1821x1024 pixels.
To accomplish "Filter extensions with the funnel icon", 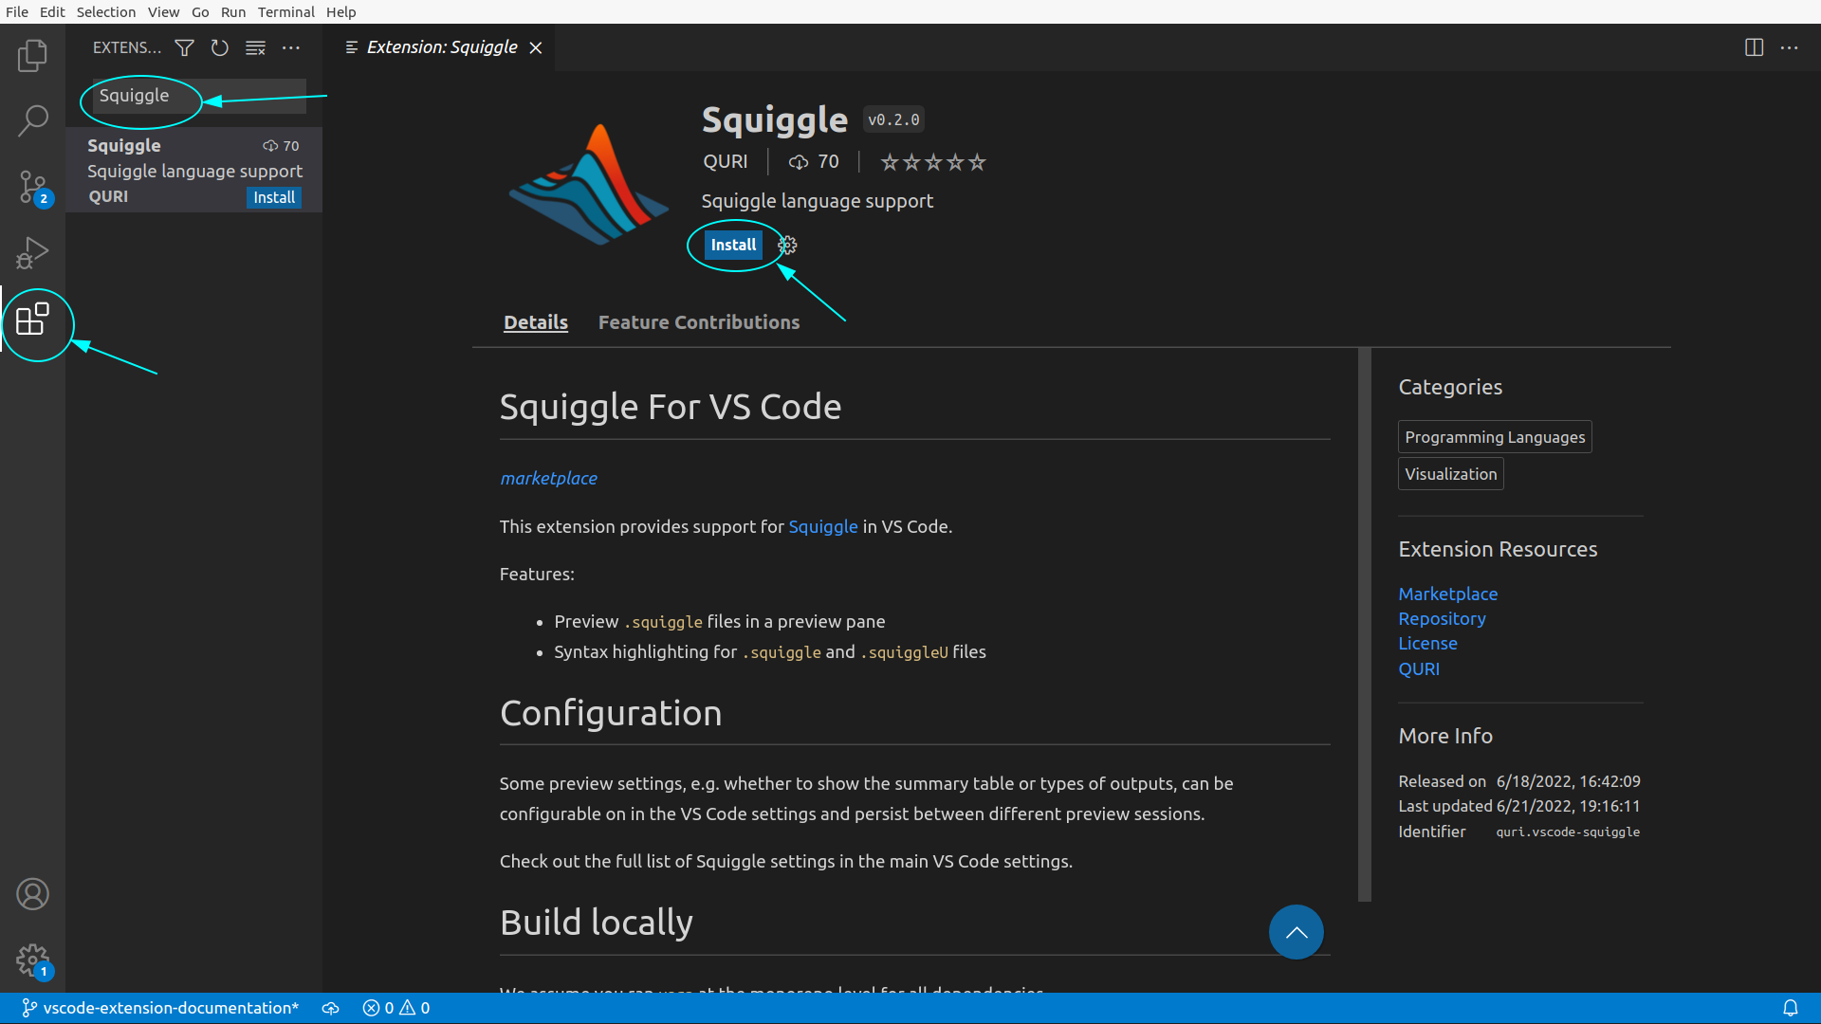I will (184, 47).
